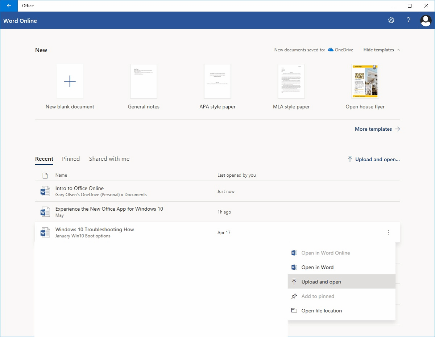The width and height of the screenshot is (435, 337).
Task: Expand More templates
Action: coord(373,129)
